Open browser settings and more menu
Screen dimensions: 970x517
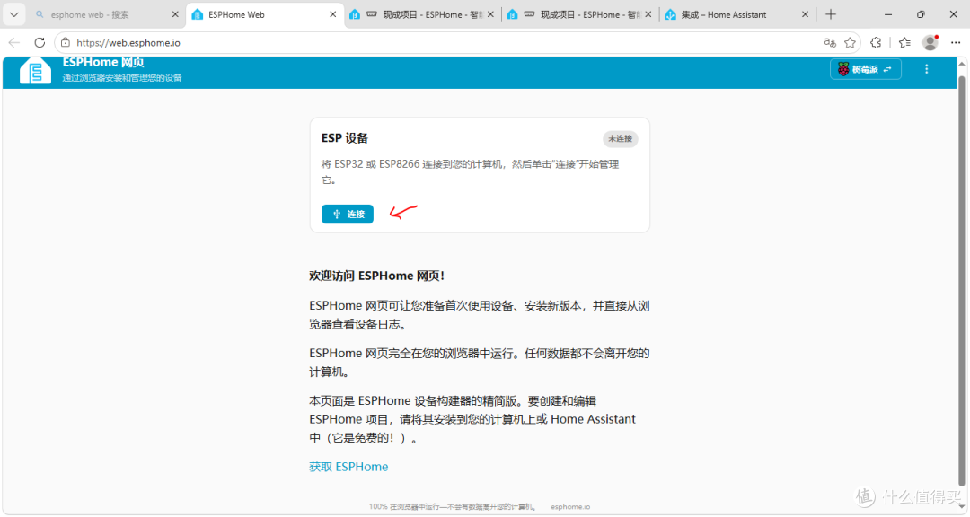[956, 43]
